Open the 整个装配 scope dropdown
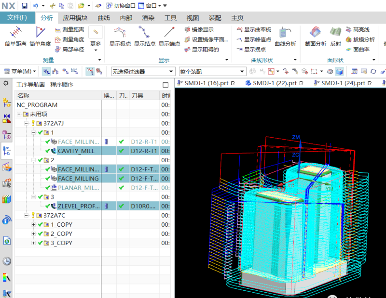The height and width of the screenshot is (298, 386). point(212,71)
